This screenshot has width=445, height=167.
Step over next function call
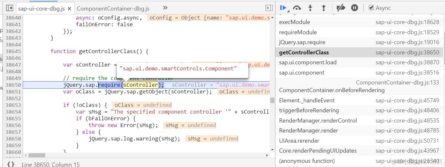pos(297,8)
